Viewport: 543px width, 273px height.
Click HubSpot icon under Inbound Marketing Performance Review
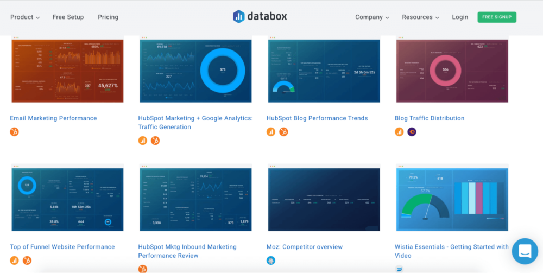(x=143, y=269)
